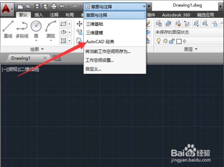The height and width of the screenshot is (167, 224).
Task: Expand the workspace dropdown 草图与注释
Action: 115,7
